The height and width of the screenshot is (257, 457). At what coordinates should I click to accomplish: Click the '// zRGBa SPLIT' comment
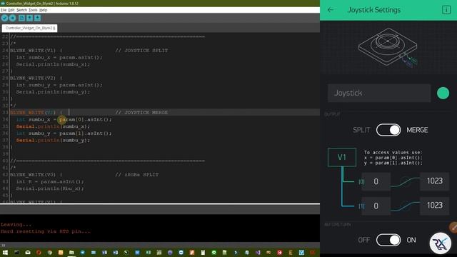pyautogui.click(x=137, y=175)
